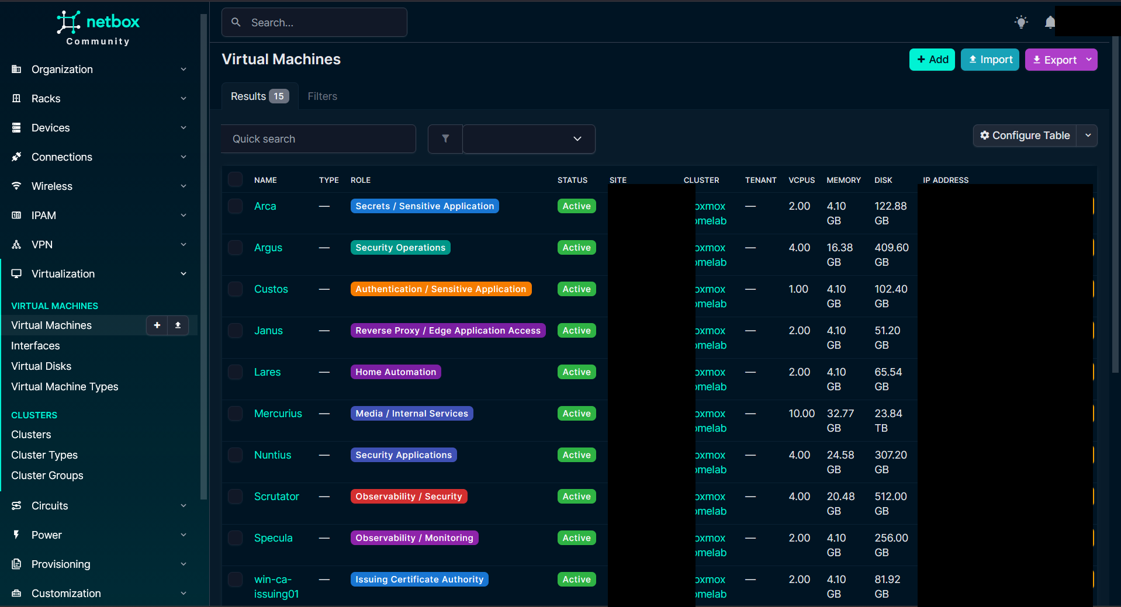Click the import icon beside Virtual Machines
Image resolution: width=1121 pixels, height=607 pixels.
[x=178, y=325]
